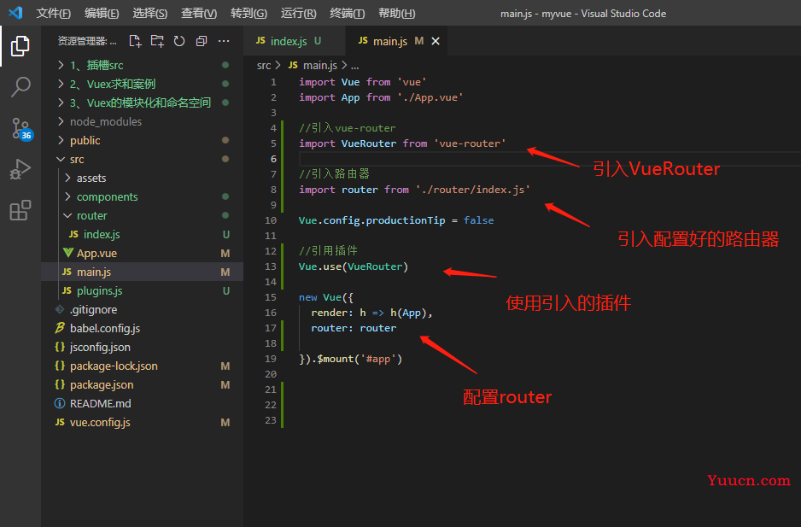
Task: Open the 终端(T) menu
Action: (x=348, y=14)
